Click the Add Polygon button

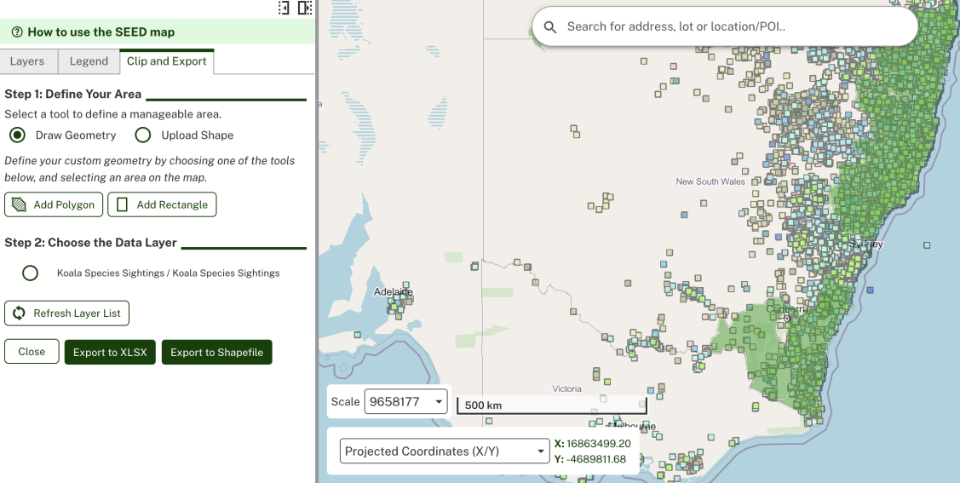click(54, 204)
